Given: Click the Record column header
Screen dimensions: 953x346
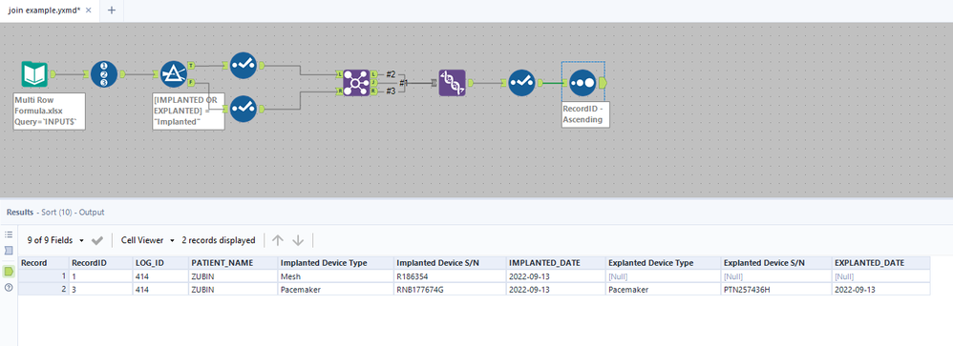Looking at the screenshot, I should coord(43,263).
